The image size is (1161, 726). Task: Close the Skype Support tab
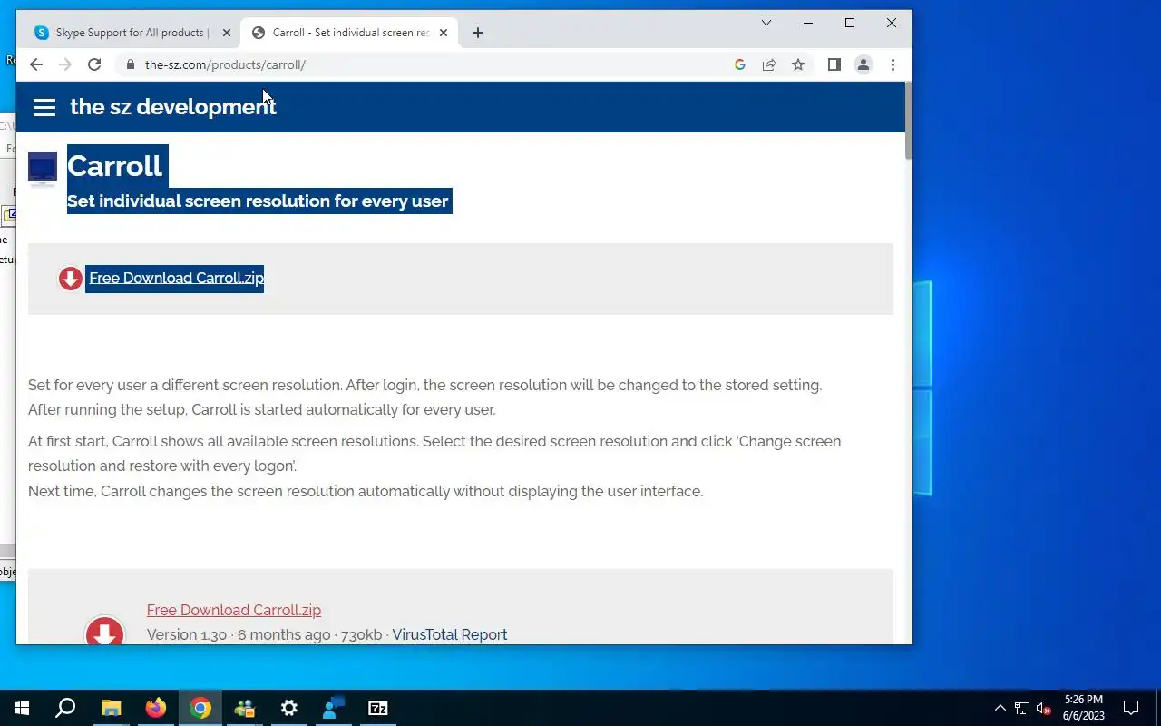click(227, 33)
